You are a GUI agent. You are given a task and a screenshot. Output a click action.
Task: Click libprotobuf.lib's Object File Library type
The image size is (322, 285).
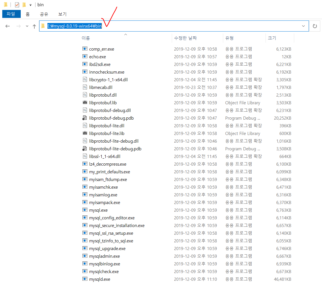(x=242, y=103)
